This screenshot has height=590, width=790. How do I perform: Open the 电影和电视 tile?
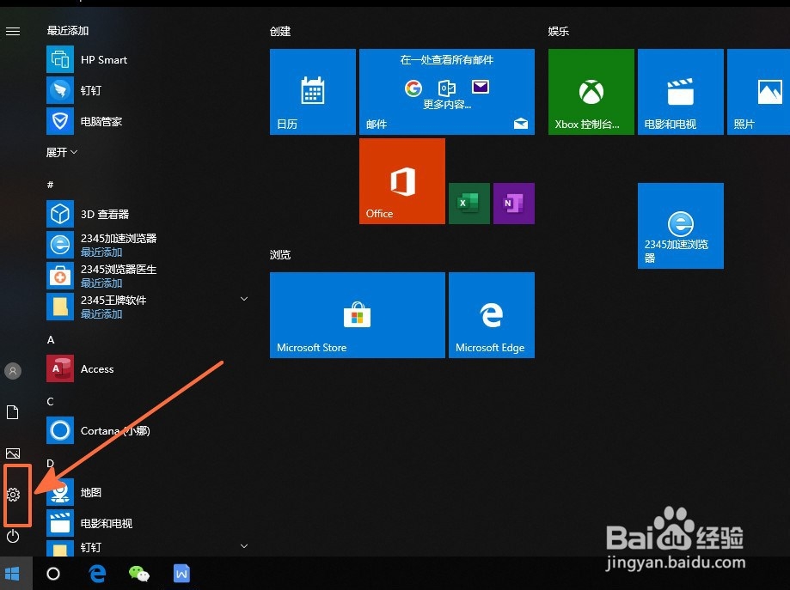(x=681, y=92)
